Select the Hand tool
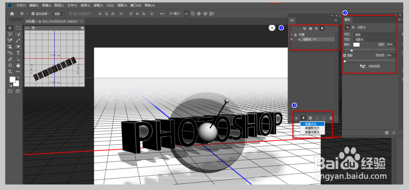Screen dimensions: 409x190 18,65
